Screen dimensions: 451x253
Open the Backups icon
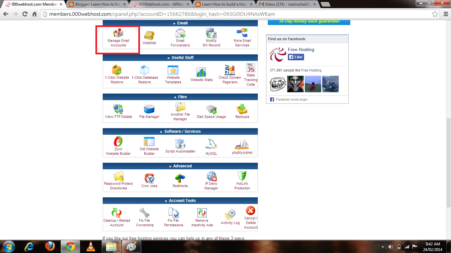(x=242, y=109)
